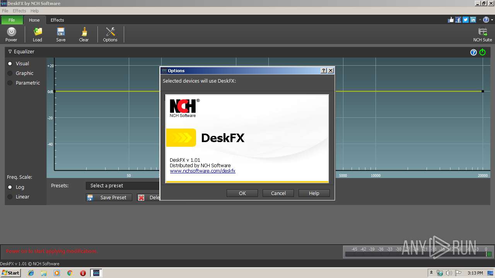495x278 pixels.
Task: Click the Options dialog question-mark button
Action: point(324,71)
